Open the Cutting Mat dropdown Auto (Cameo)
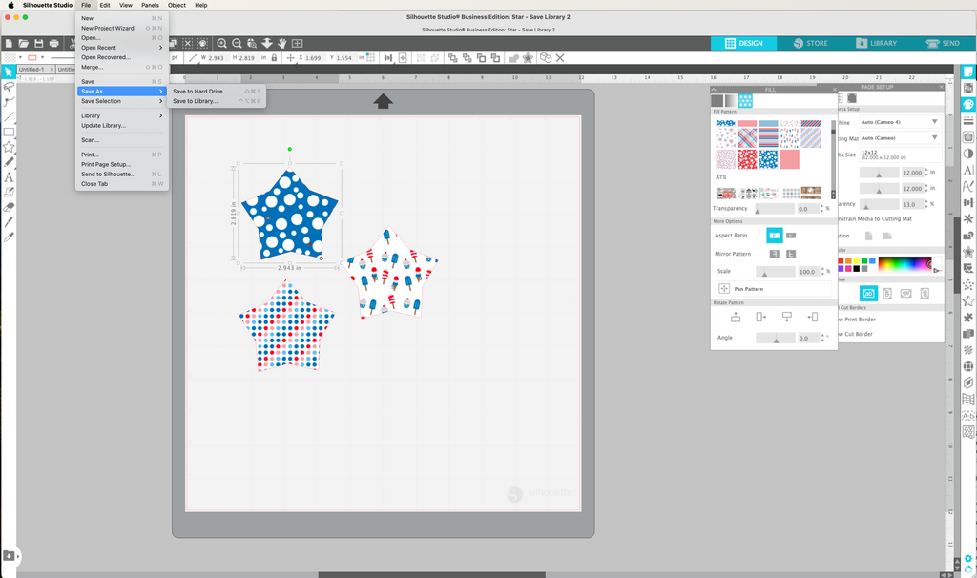This screenshot has width=977, height=578. (898, 137)
